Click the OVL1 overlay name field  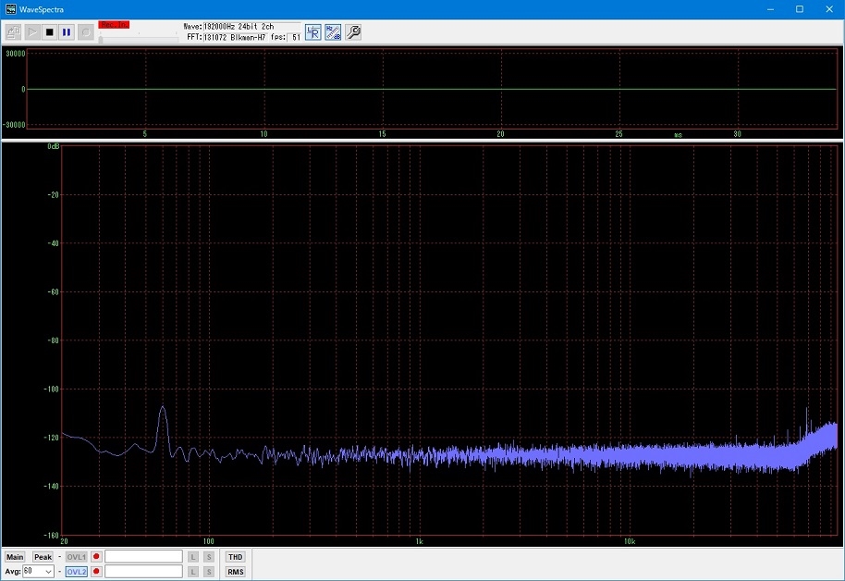coord(143,557)
